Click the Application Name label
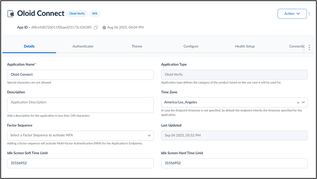The height and width of the screenshot is (179, 317). click(x=21, y=64)
